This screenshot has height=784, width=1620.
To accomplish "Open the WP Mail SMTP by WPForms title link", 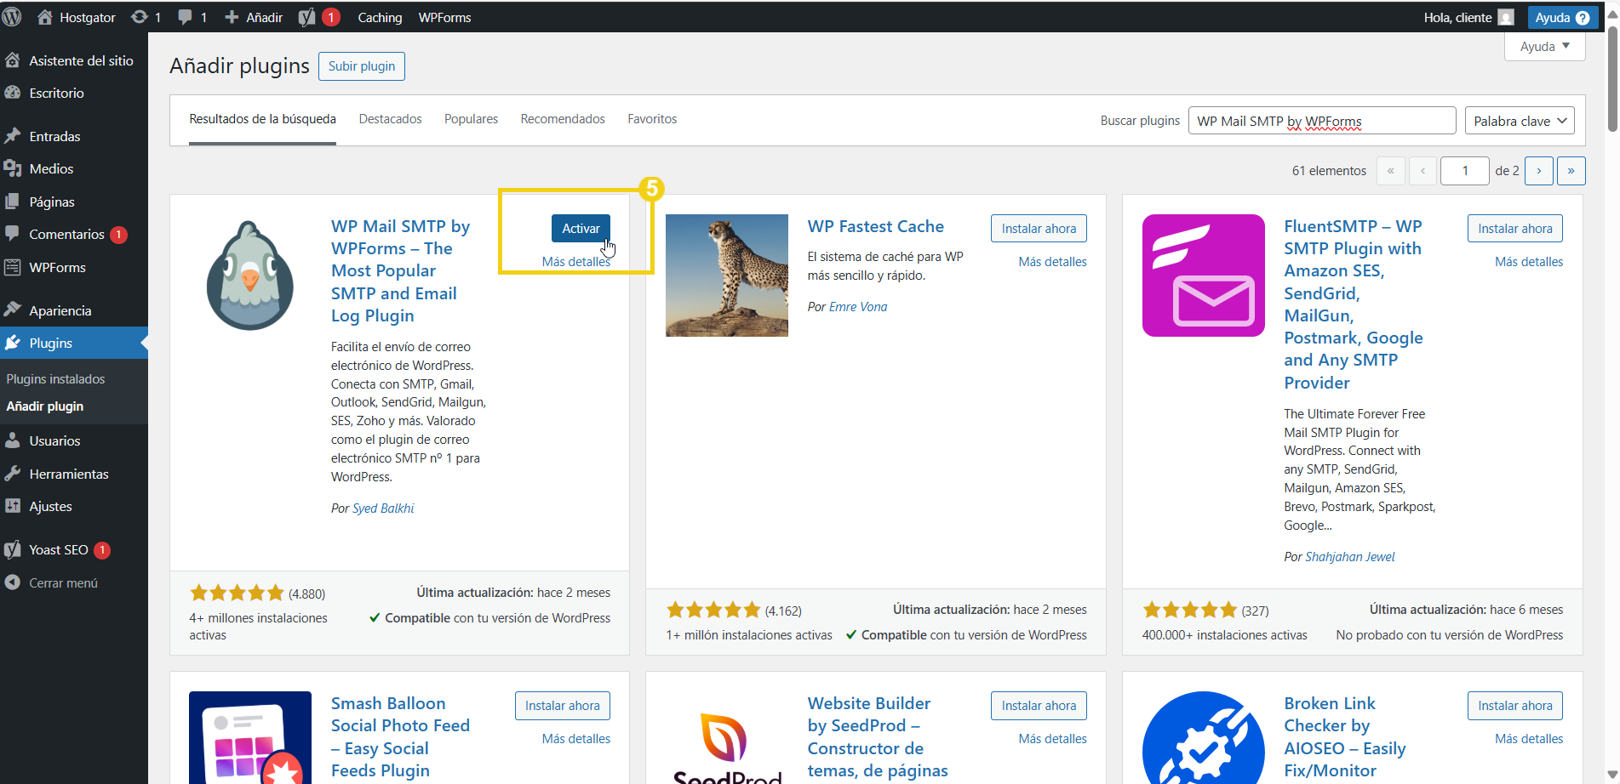I will click(x=400, y=271).
